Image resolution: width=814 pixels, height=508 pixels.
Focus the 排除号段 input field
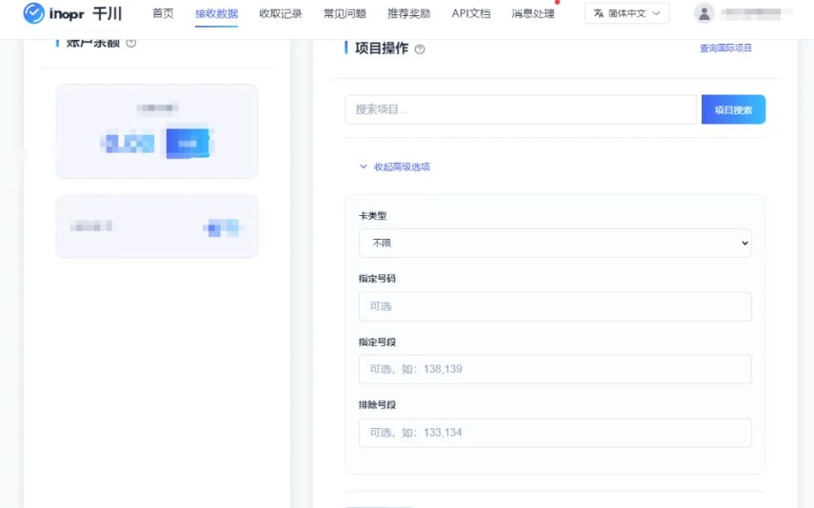(x=555, y=433)
